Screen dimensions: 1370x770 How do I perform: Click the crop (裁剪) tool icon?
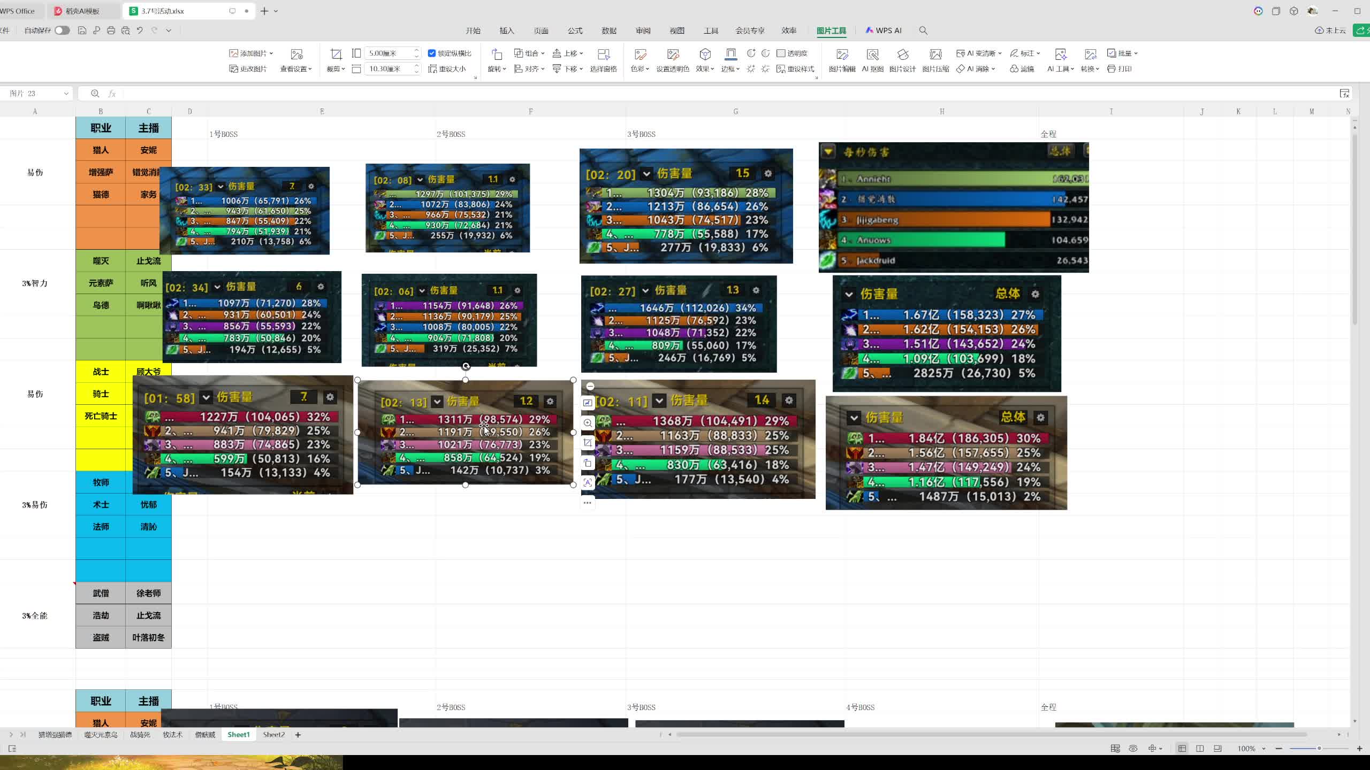click(x=336, y=54)
